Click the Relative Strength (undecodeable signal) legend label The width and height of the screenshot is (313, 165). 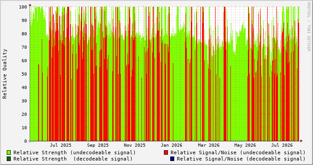pos(75,152)
